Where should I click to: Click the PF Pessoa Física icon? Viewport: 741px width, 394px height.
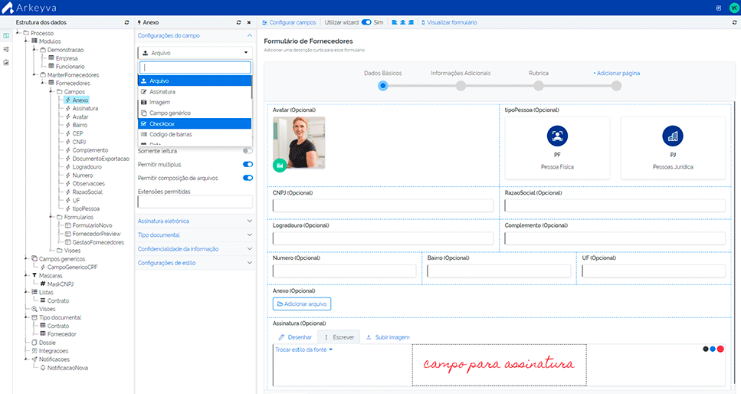pos(557,136)
